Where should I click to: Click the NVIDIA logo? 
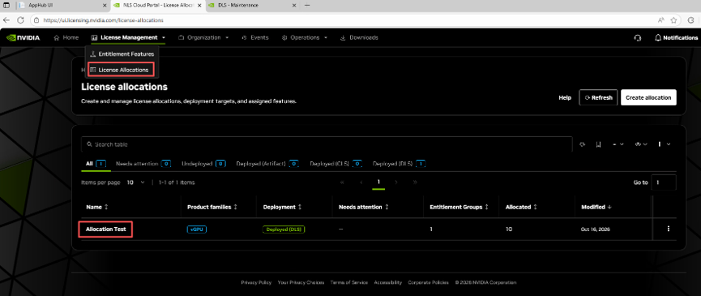pos(24,37)
